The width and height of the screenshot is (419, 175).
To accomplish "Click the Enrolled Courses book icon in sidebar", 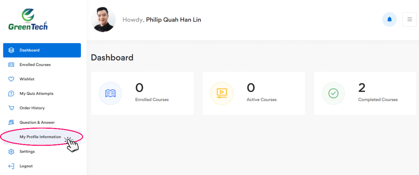I will 11,64.
